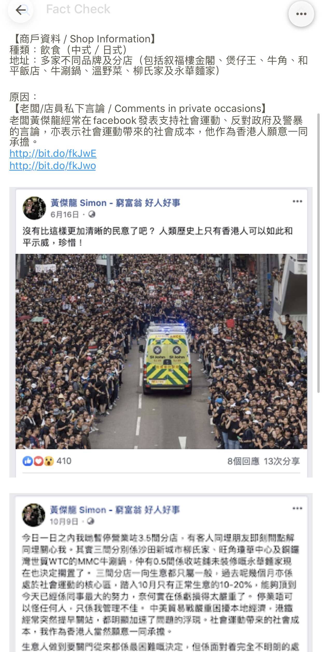The image size is (322, 652).
Task: Open the three-dot more options button
Action: click(x=301, y=14)
